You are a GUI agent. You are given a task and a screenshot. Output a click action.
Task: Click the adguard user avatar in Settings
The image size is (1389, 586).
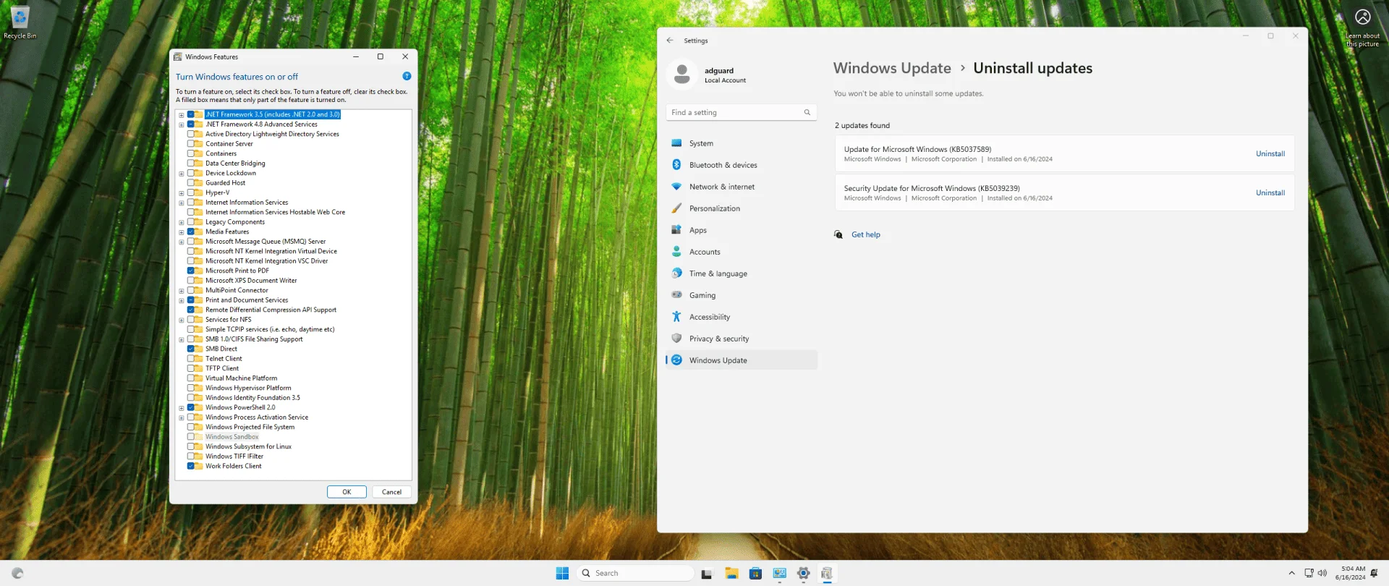tap(681, 74)
